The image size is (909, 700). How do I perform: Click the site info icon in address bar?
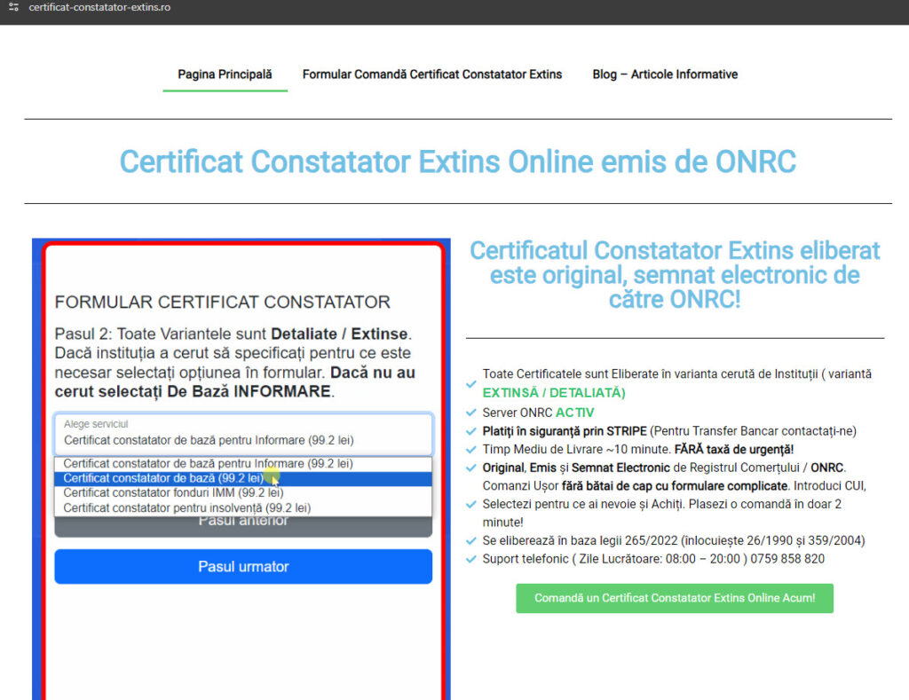(12, 7)
